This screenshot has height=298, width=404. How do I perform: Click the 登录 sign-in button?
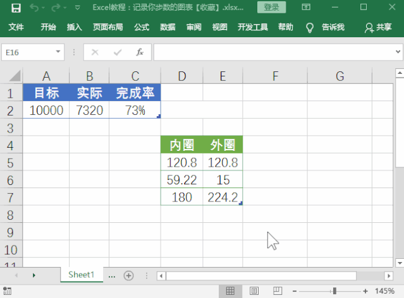pyautogui.click(x=272, y=7)
